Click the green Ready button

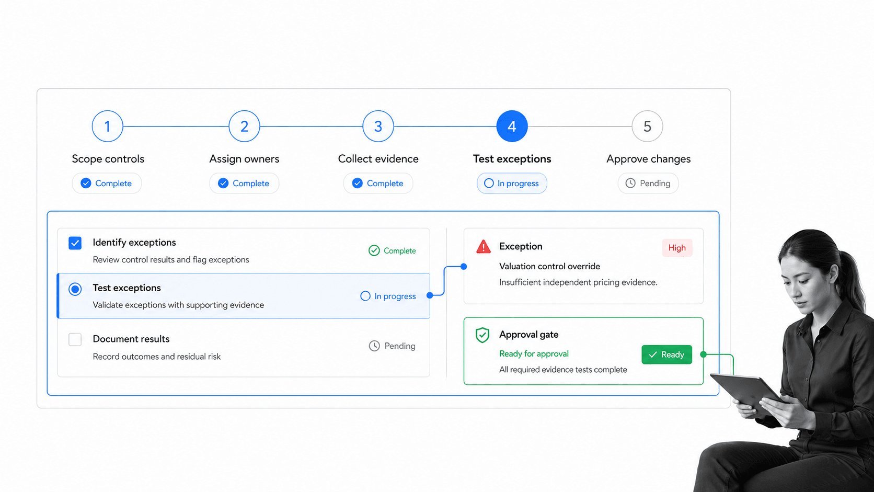[666, 354]
